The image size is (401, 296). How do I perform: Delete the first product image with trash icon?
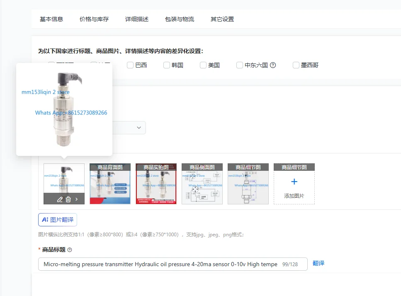point(68,199)
